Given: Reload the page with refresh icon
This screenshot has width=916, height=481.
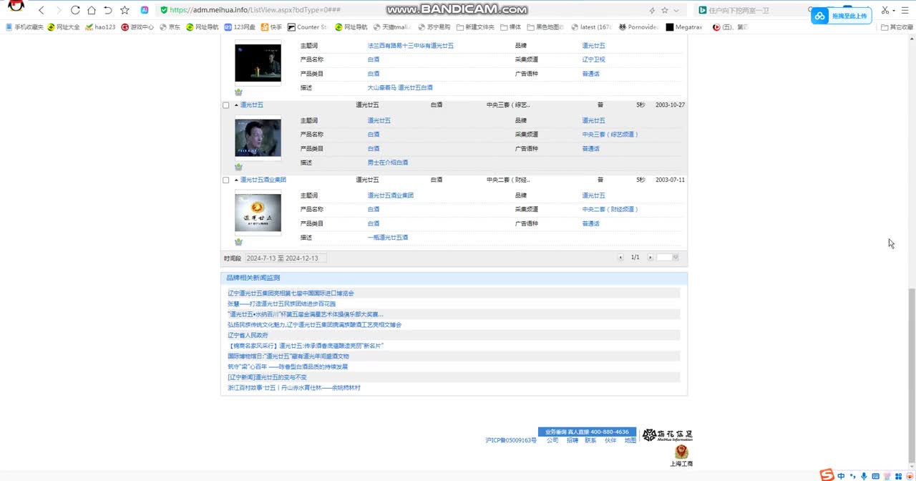Looking at the screenshot, I should point(75,10).
